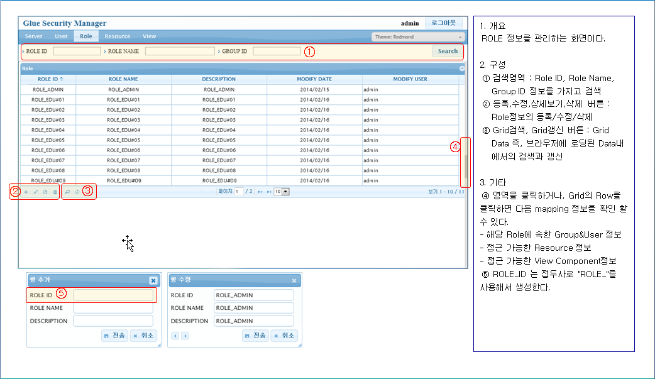The image size is (655, 379).
Task: Click the edit row pencil icon
Action: point(35,191)
